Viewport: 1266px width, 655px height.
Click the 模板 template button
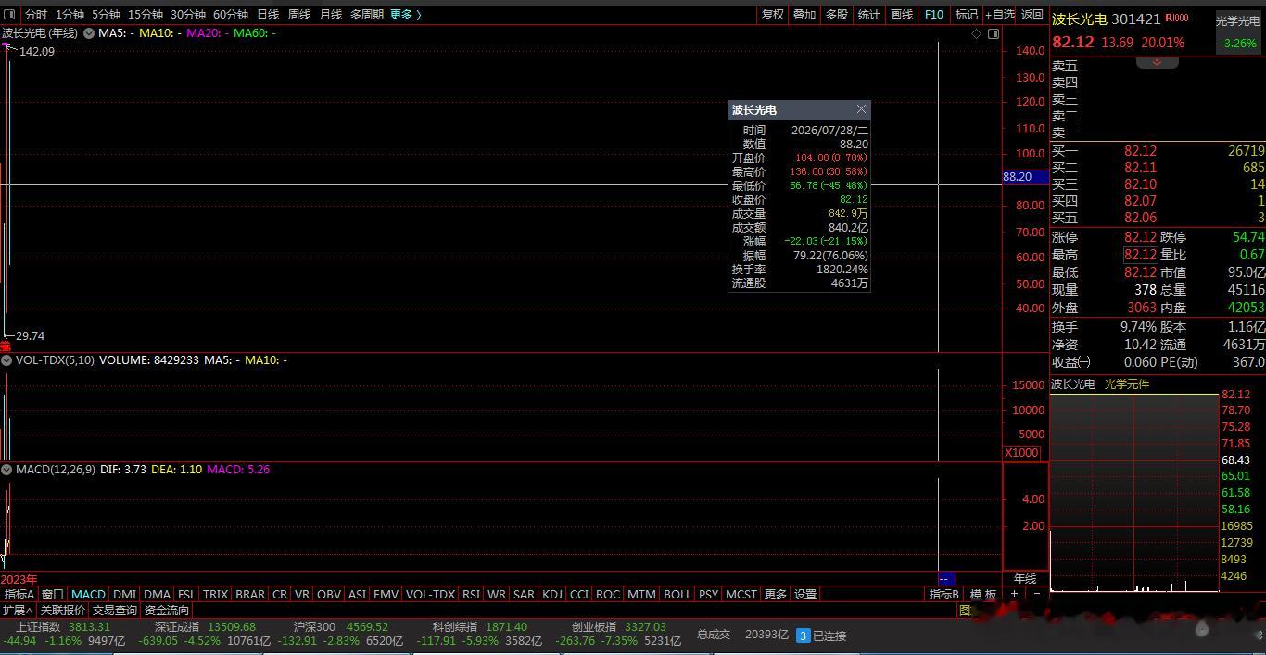[983, 594]
